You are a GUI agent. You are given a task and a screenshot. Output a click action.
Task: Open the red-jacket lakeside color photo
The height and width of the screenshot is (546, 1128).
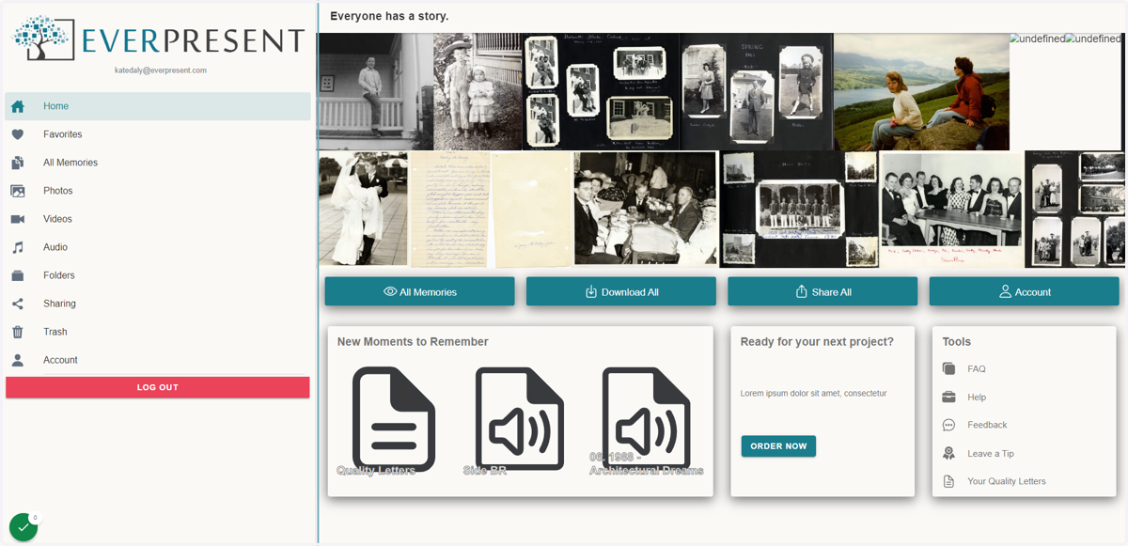tap(921, 92)
